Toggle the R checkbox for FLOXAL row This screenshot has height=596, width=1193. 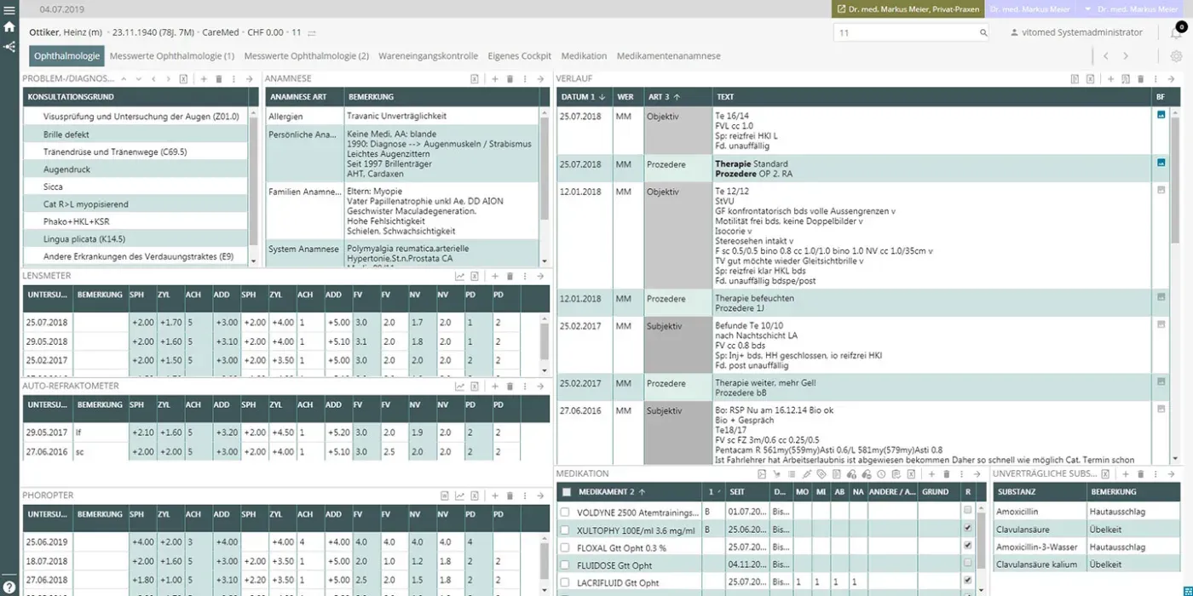(967, 546)
